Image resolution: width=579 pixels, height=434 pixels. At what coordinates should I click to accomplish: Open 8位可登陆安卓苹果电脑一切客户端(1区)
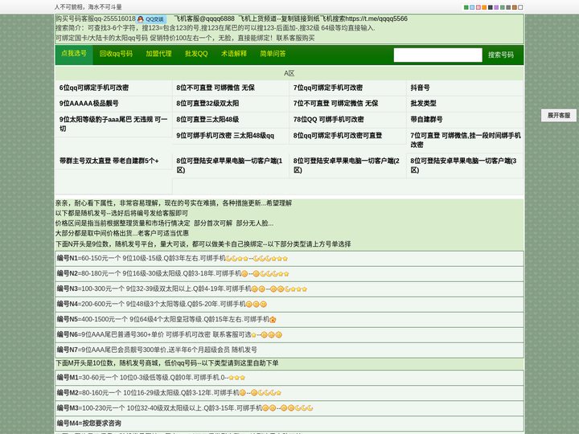point(229,166)
